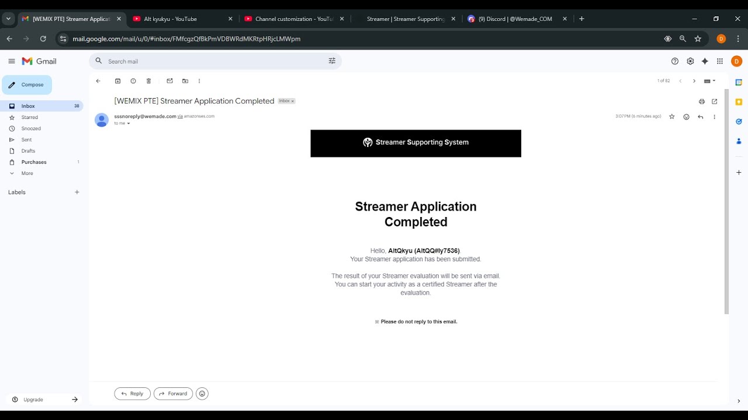Bookmark this page star icon
The width and height of the screenshot is (748, 420).
click(698, 38)
